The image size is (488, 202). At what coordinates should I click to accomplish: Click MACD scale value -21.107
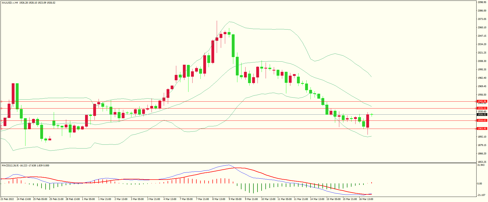coord(481,195)
